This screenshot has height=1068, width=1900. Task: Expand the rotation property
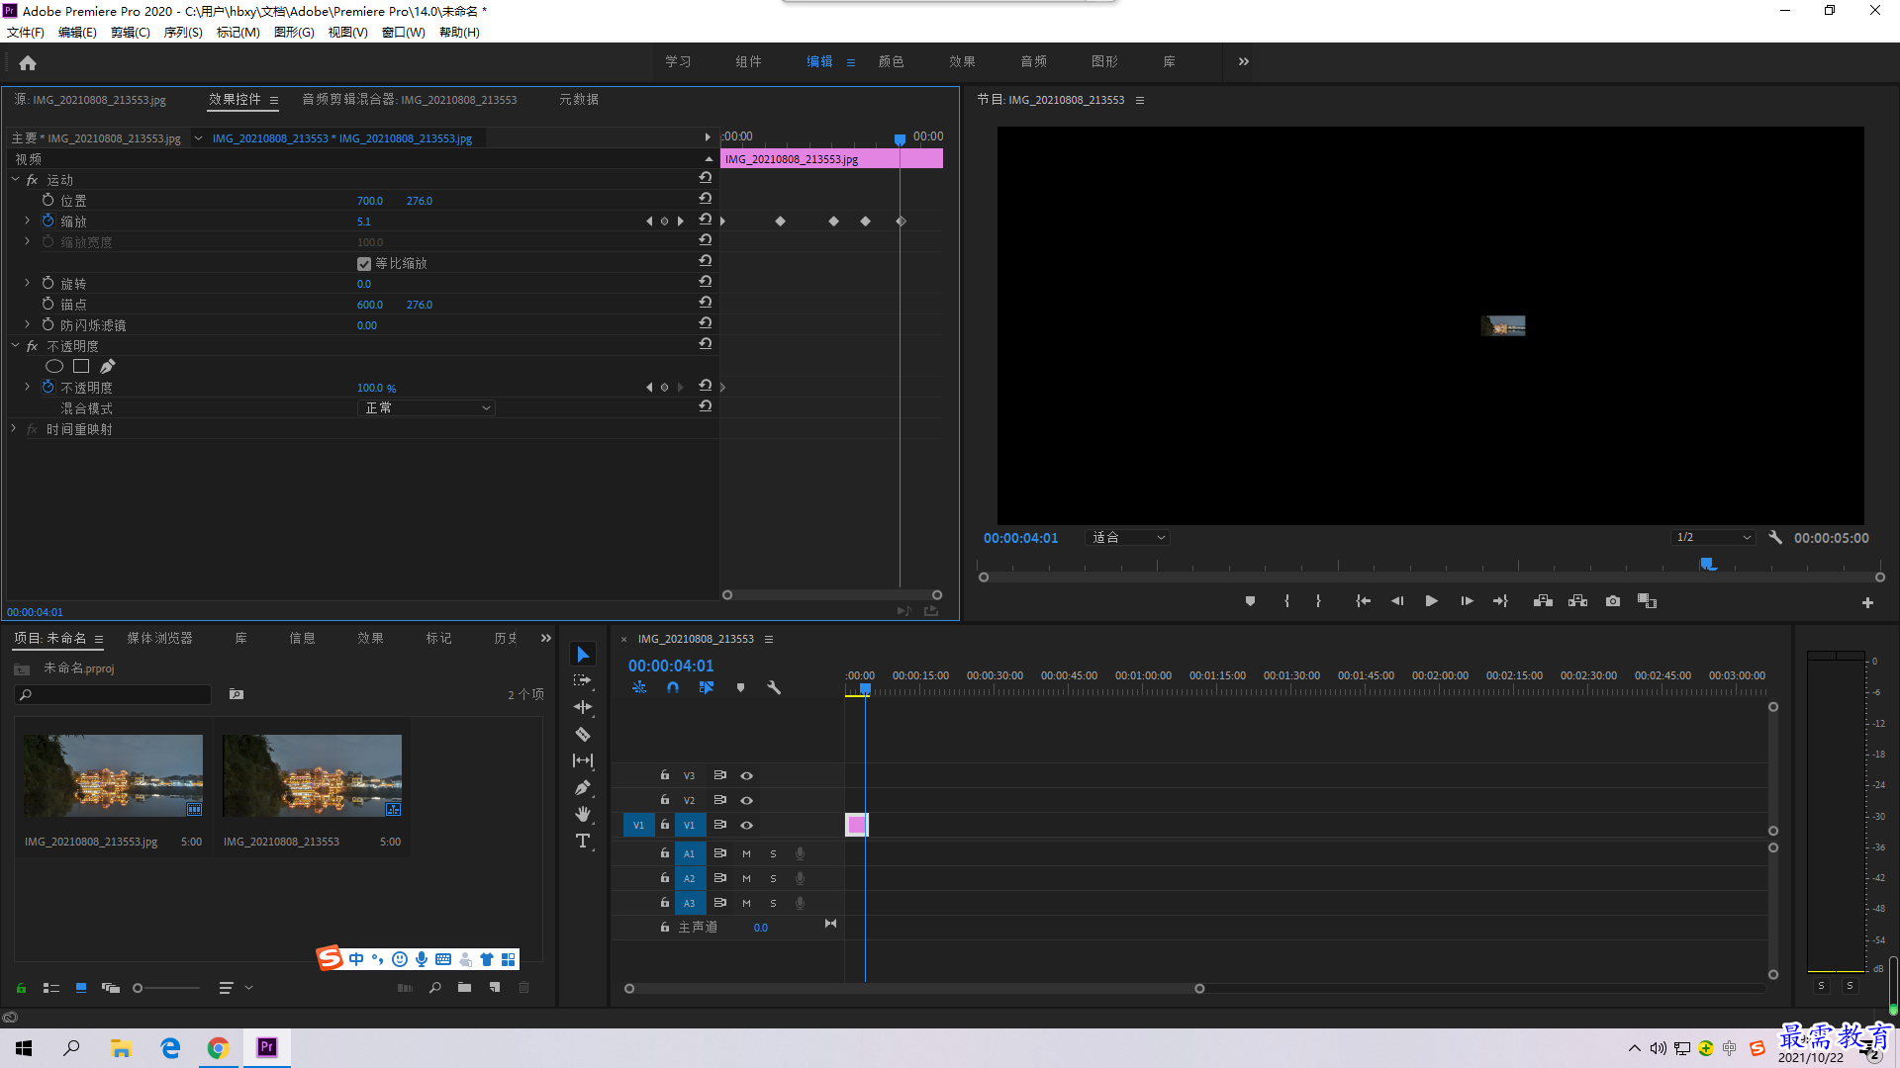click(x=27, y=283)
